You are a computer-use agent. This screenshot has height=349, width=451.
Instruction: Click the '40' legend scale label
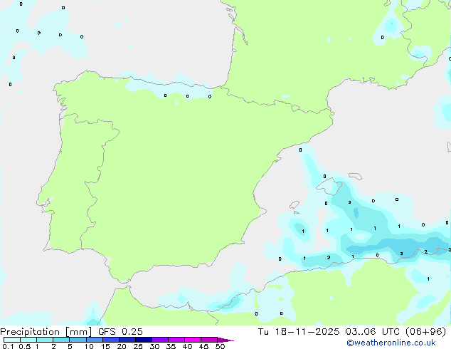(x=187, y=346)
